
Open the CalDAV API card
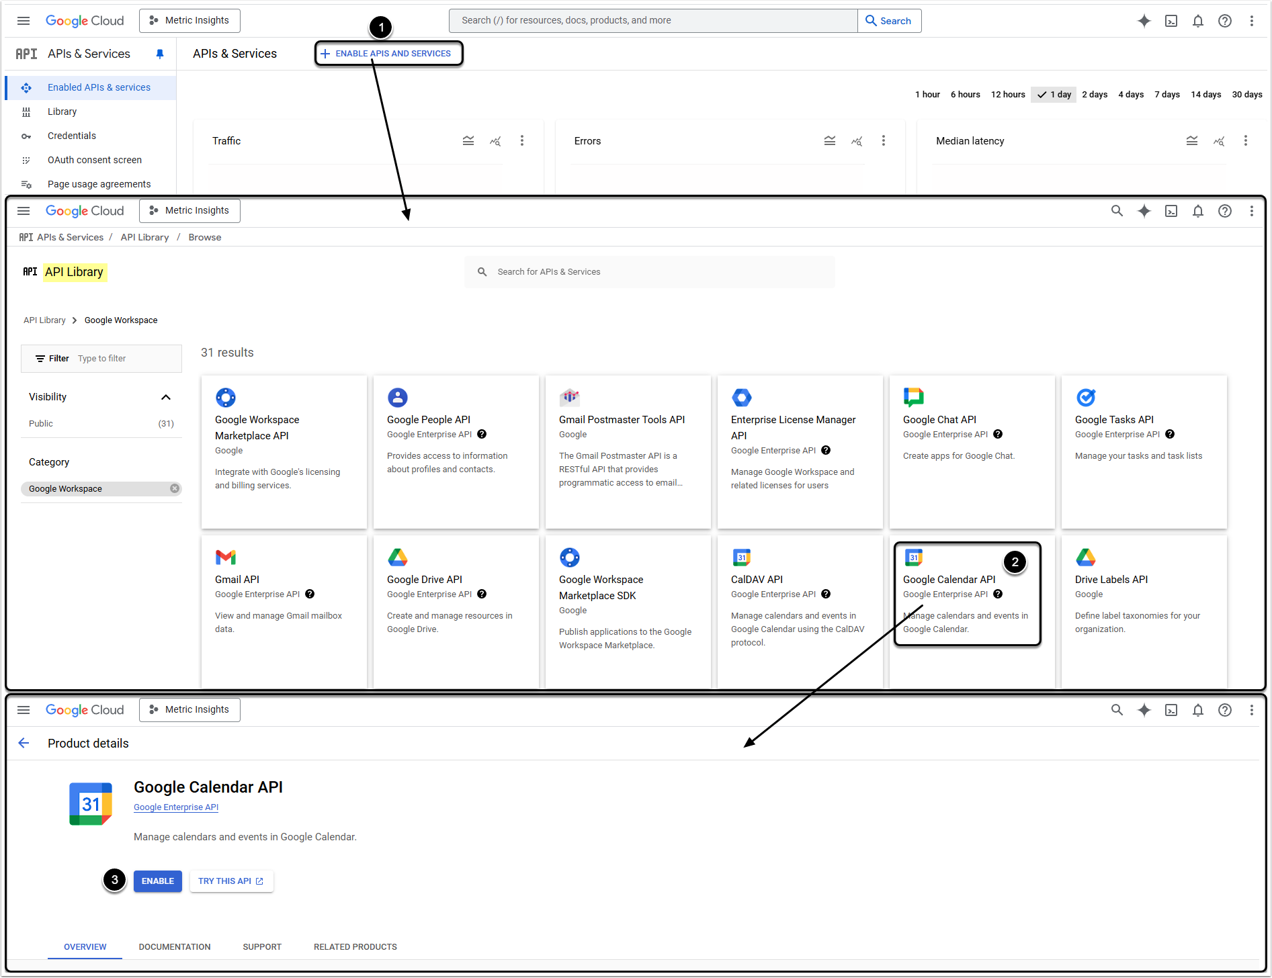pos(800,611)
